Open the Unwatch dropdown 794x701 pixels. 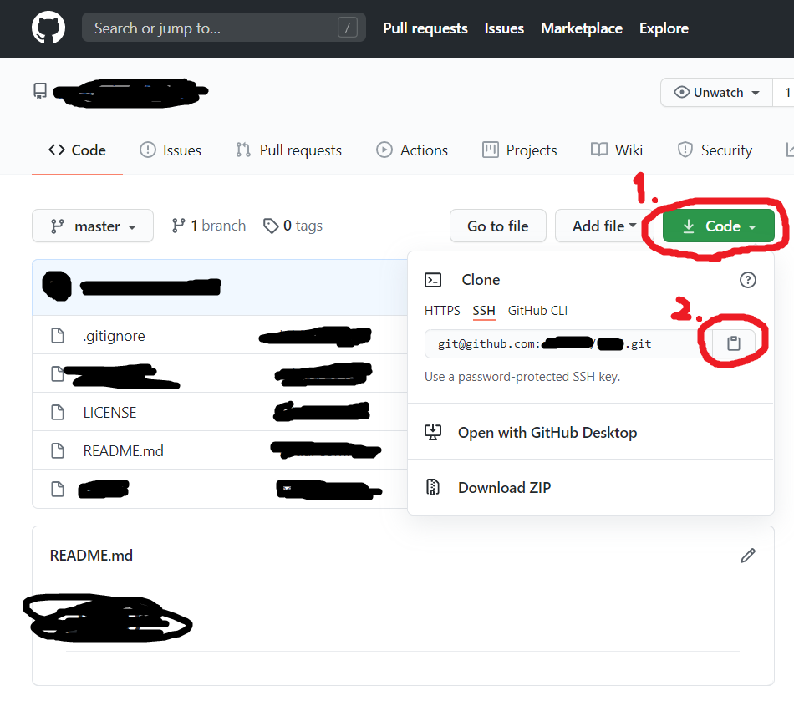pyautogui.click(x=716, y=93)
